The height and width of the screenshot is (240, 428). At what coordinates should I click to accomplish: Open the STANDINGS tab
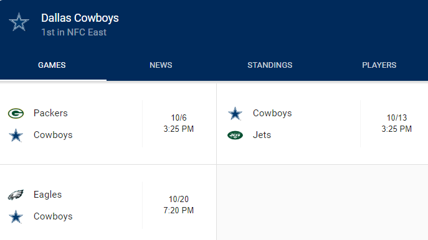[270, 65]
